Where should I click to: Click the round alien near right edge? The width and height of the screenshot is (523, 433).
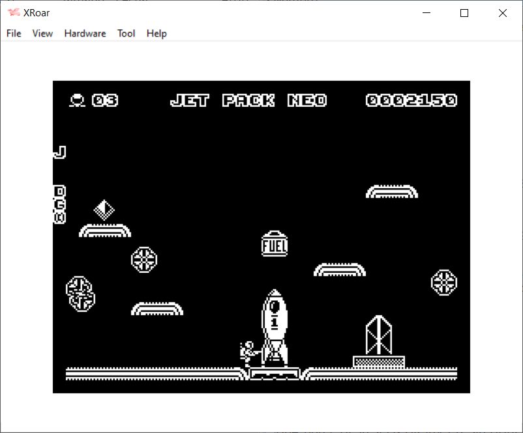pyautogui.click(x=443, y=282)
